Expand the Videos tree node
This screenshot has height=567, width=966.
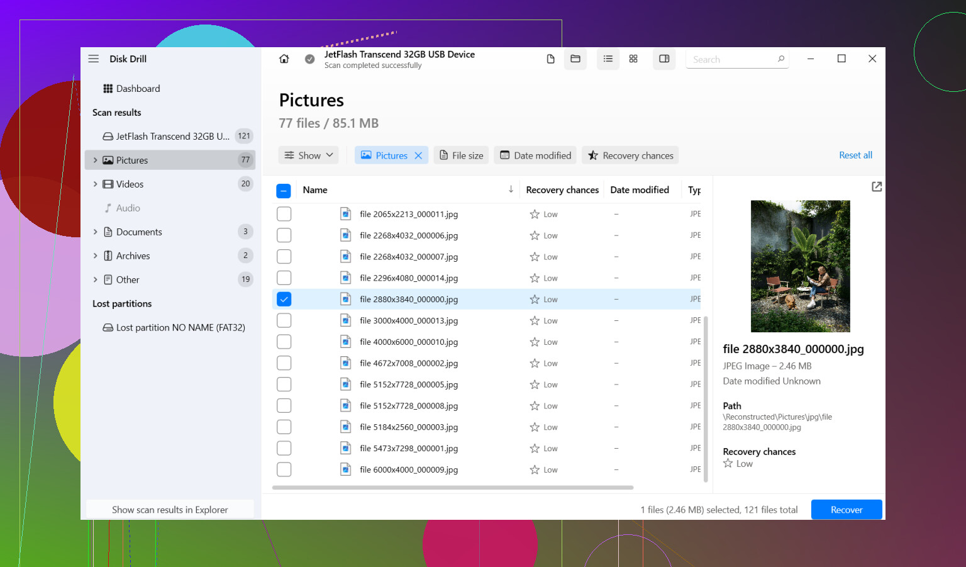(95, 184)
